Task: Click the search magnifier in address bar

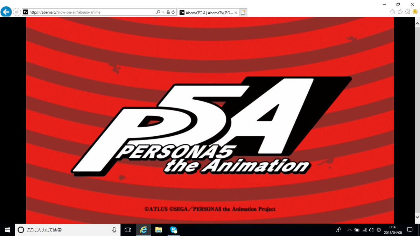Action: tap(158, 12)
